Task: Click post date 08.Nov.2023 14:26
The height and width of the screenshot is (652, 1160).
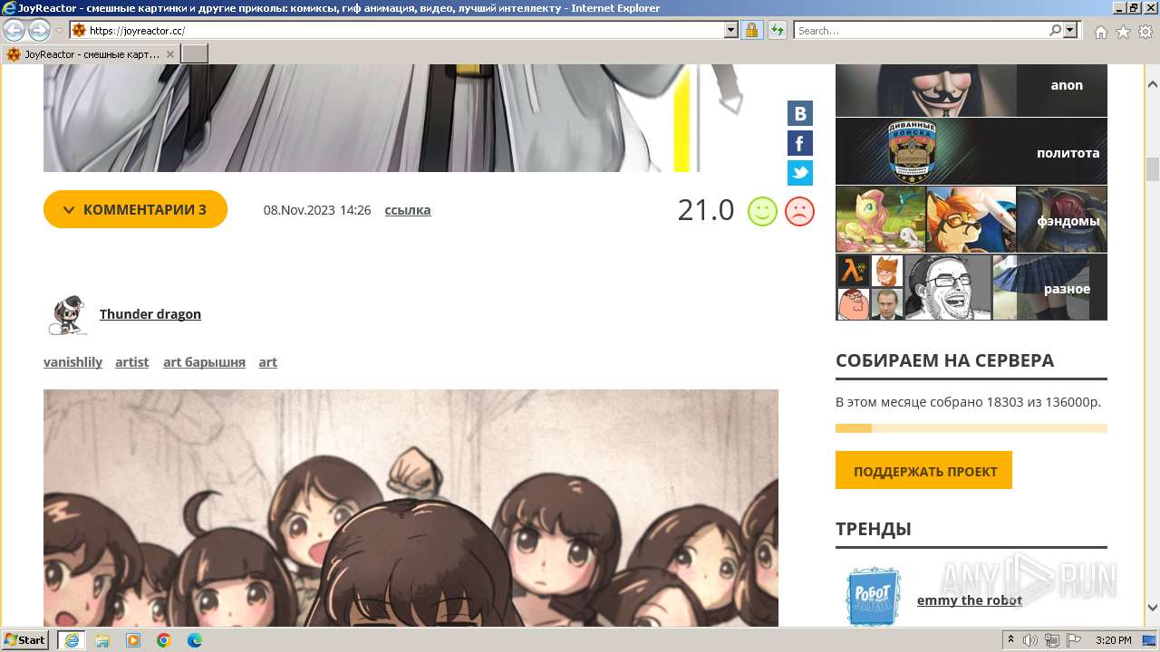Action: [317, 210]
